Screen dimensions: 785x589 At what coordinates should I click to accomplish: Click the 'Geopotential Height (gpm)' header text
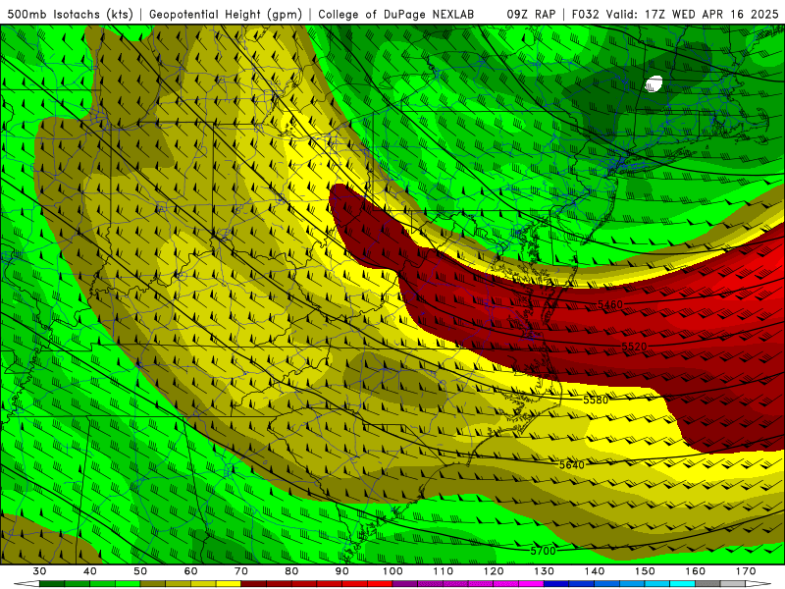(226, 15)
